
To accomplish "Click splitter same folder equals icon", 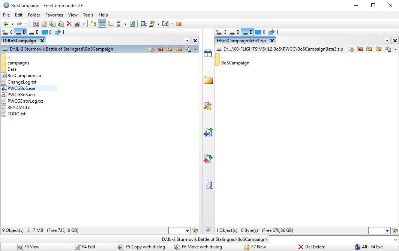I will pos(208,81).
